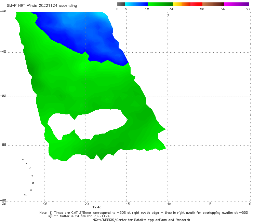Select the cyan-to-blue segment of the color bar
The image size is (253, 222).
(136, 4)
